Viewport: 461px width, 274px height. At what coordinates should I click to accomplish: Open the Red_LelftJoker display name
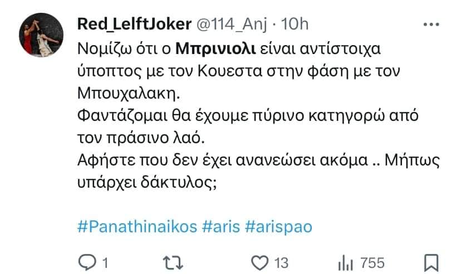coord(134,25)
